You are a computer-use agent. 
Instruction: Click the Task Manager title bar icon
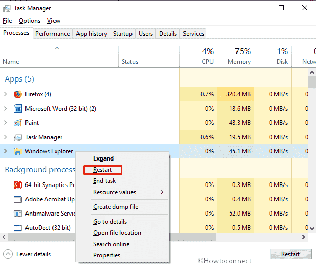(x=7, y=8)
